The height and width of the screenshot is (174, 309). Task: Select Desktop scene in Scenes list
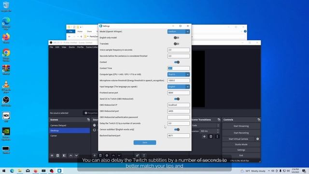click(70, 130)
